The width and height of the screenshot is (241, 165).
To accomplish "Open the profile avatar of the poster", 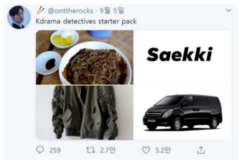I will pyautogui.click(x=19, y=17).
